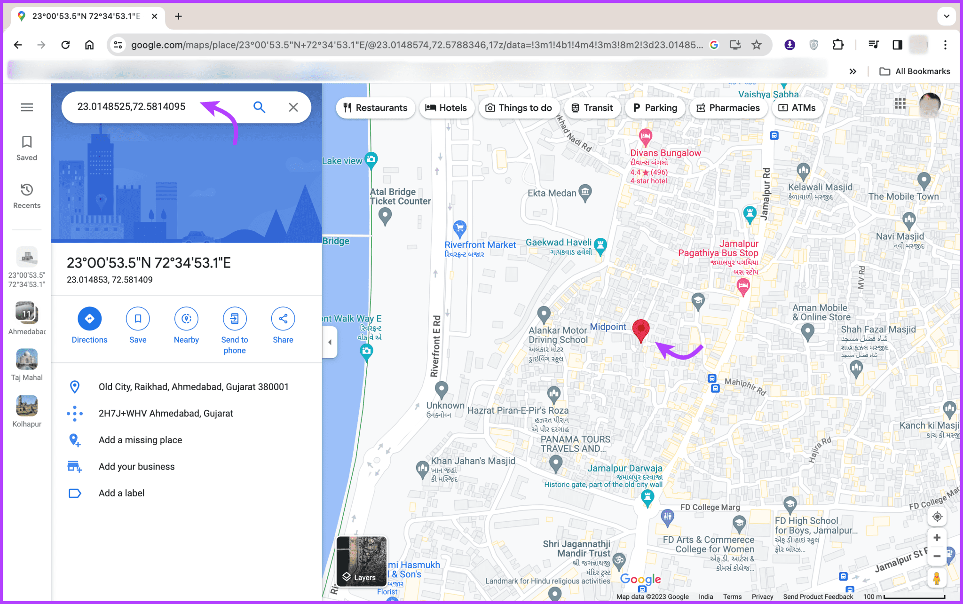Screen dimensions: 963x604
Task: Open the Layers preview thumbnail
Action: tap(362, 562)
